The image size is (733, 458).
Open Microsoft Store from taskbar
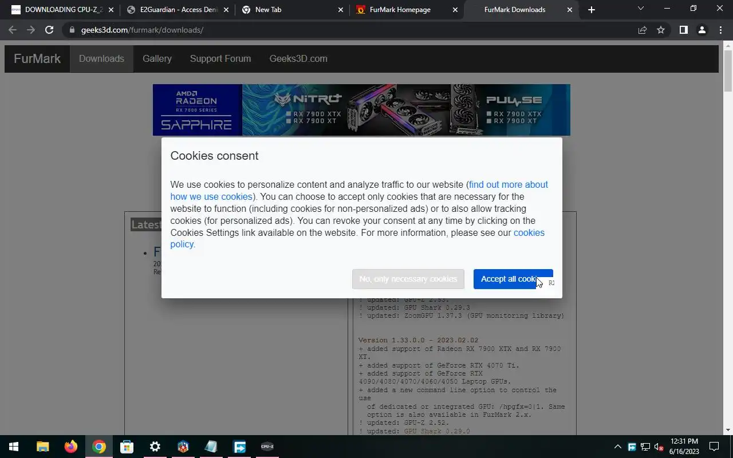(x=127, y=447)
